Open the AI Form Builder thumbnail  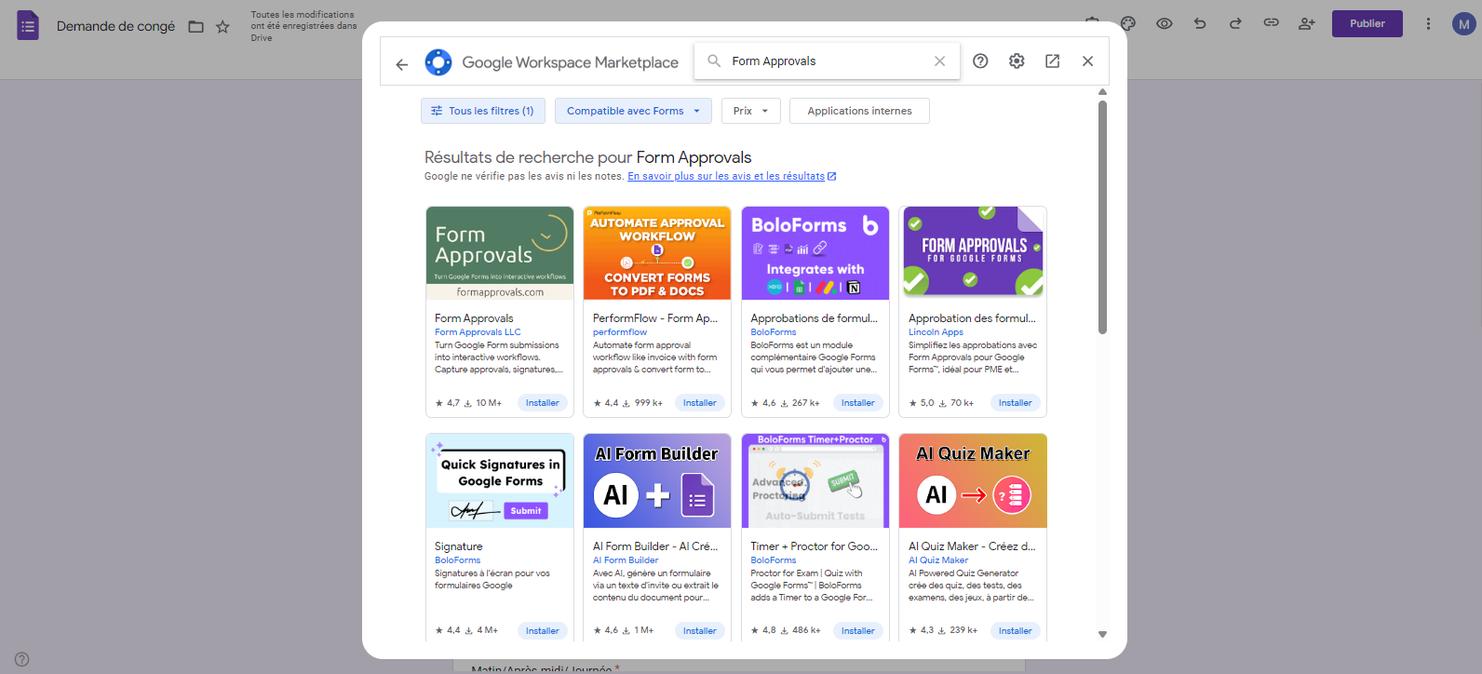pos(657,481)
